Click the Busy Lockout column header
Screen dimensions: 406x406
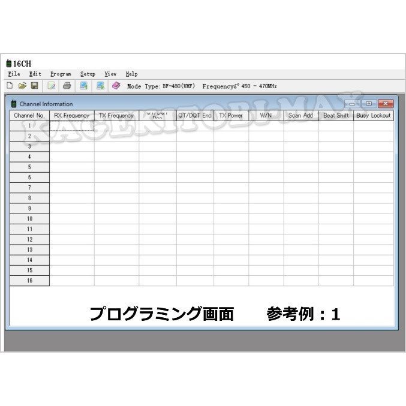point(374,116)
